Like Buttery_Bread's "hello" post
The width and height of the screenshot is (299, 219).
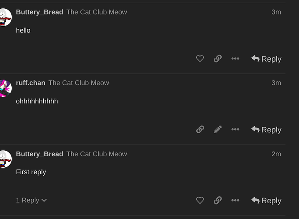(x=200, y=59)
